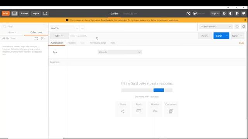
Task: Filter collections by All
Action: [3, 39]
